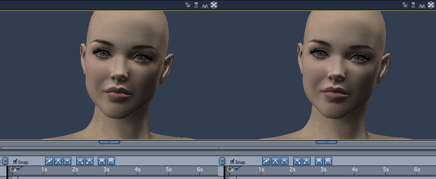Click the 6s mark on left timeline ruler
This screenshot has width=436, height=179.
200,169
